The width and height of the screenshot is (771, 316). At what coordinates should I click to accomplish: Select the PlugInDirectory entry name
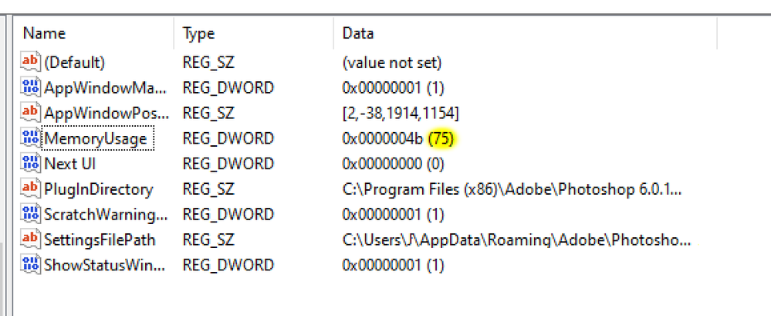(x=99, y=189)
